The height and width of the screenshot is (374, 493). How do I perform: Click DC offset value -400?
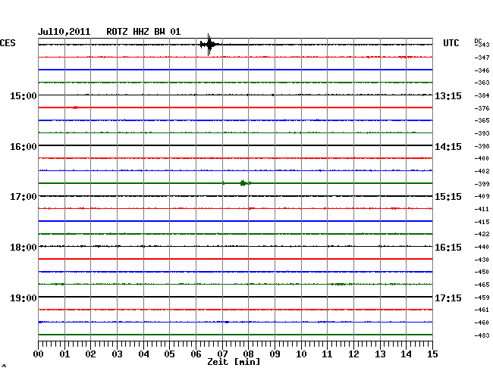[482, 158]
